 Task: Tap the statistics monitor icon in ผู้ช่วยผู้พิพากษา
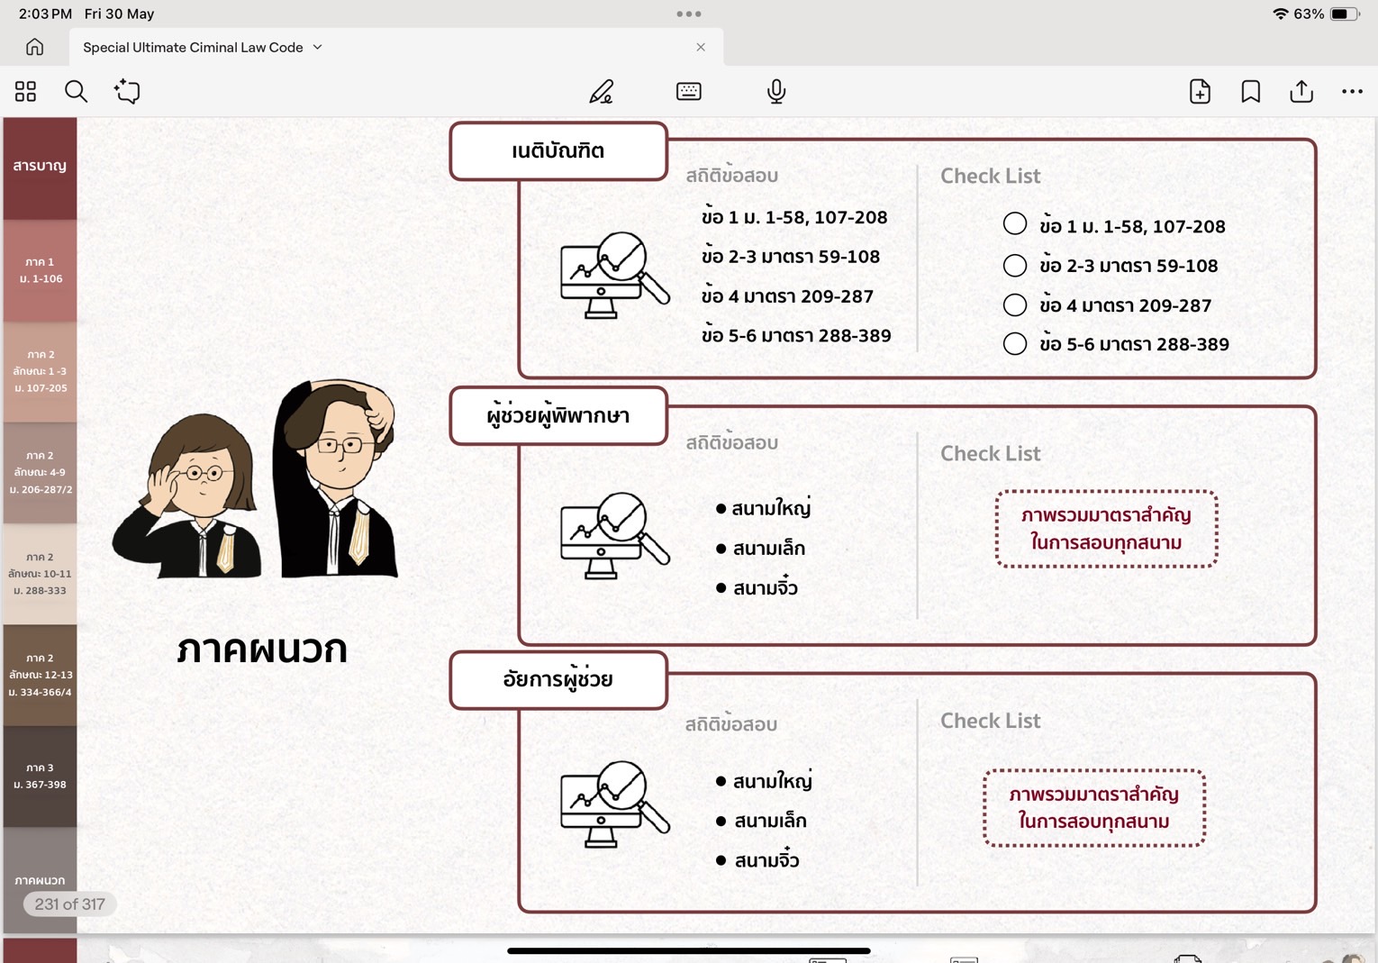click(614, 536)
